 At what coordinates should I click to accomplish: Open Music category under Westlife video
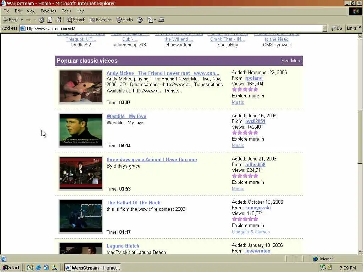(238, 146)
